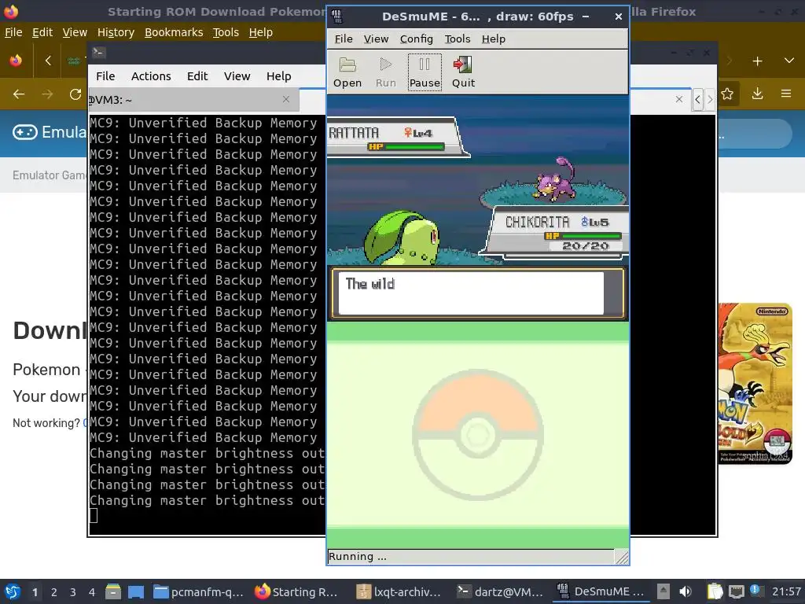The width and height of the screenshot is (805, 604).
Task: Open Firefox hamburger application menu
Action: click(x=786, y=94)
